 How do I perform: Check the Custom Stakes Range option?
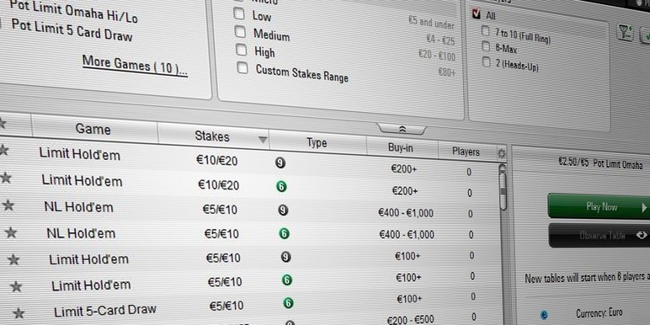coord(242,67)
